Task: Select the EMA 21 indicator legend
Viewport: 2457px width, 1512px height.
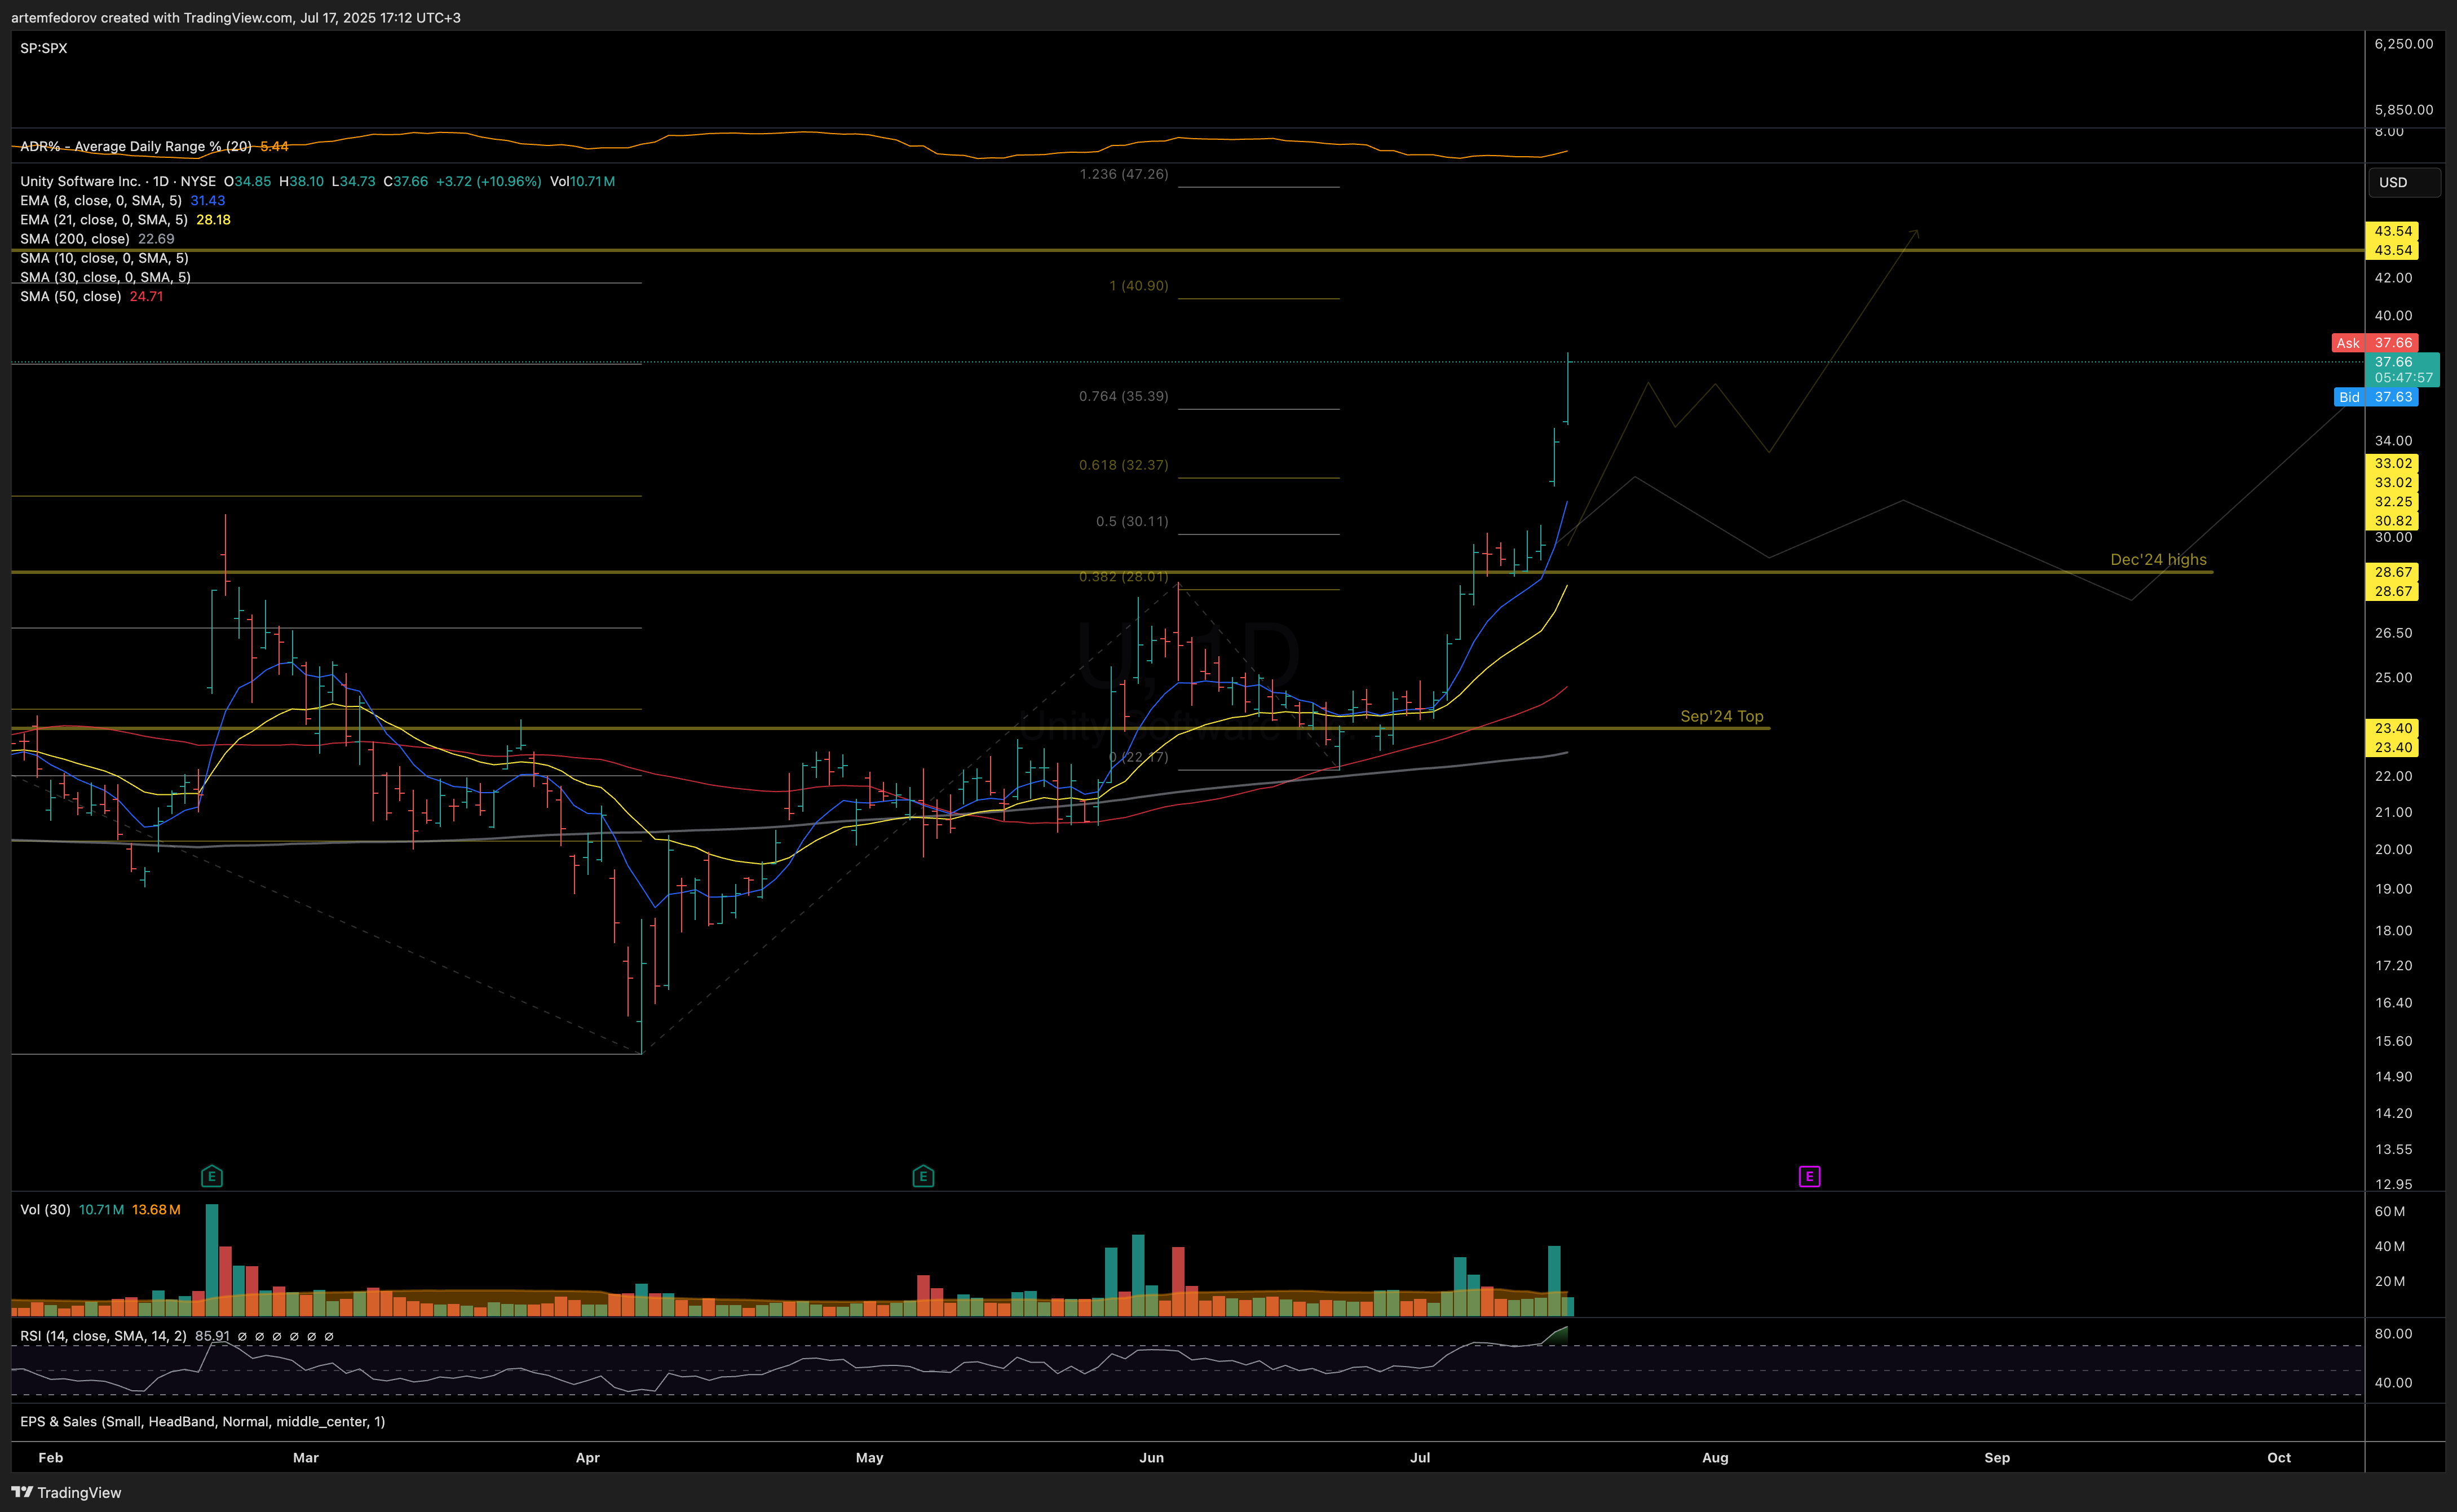Action: pyautogui.click(x=104, y=219)
